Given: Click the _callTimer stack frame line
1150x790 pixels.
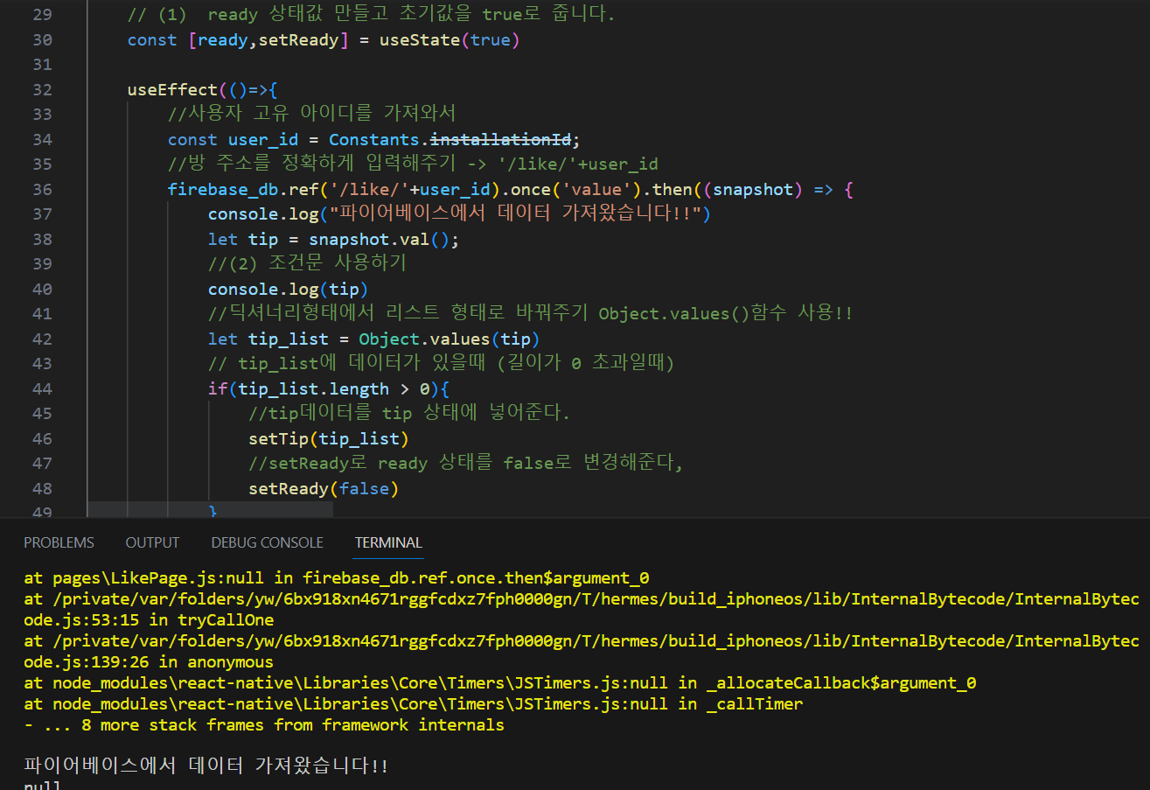Looking at the screenshot, I should pyautogui.click(x=414, y=704).
